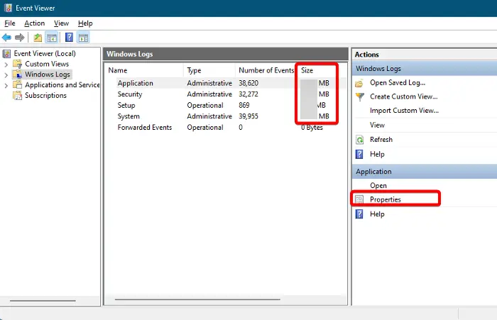This screenshot has height=320, width=497.
Task: Click Open Saved Log action
Action: click(398, 83)
